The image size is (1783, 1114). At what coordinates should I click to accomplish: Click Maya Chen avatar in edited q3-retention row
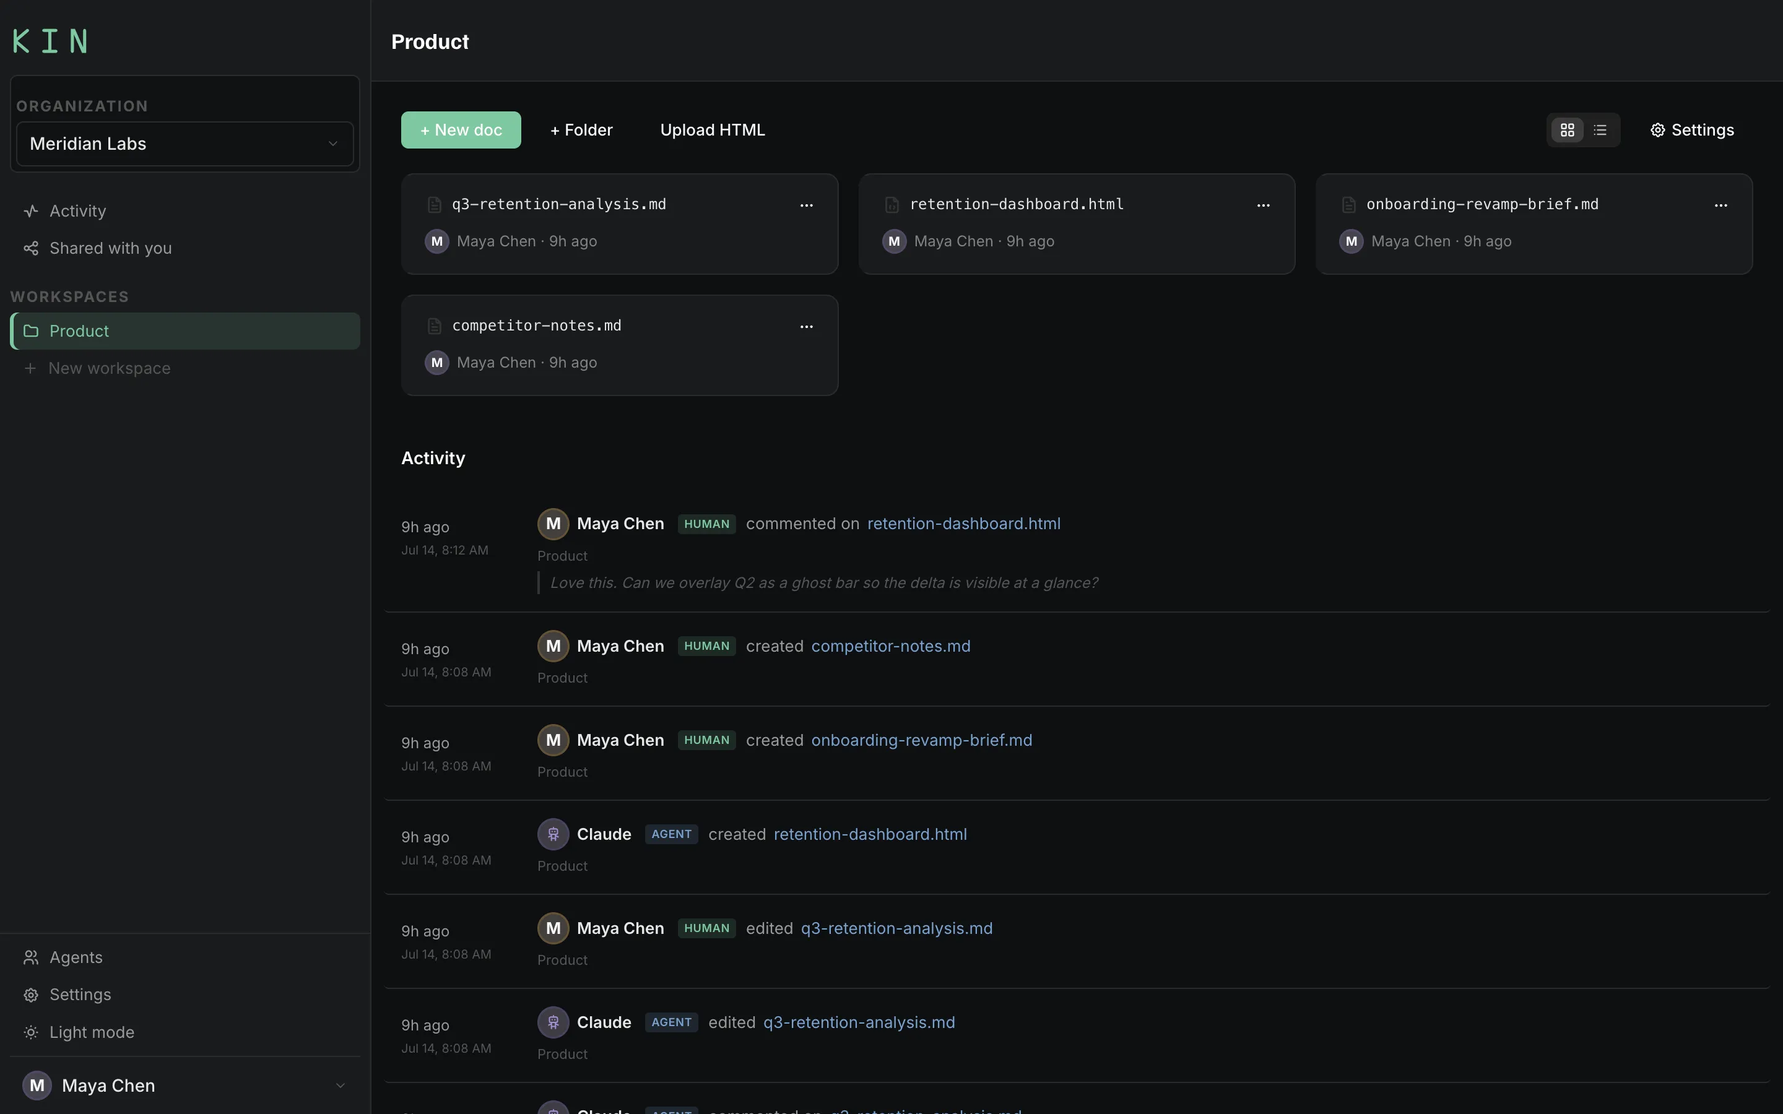[553, 928]
